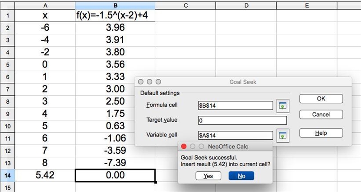Click shrink icon next to Formula cell field
361x192 pixels.
[x=283, y=106]
